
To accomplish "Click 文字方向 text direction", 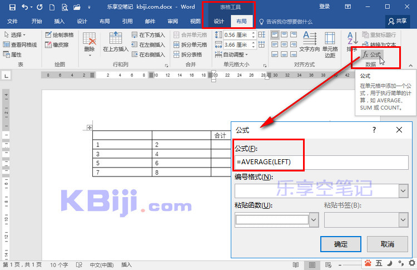I will point(310,42).
